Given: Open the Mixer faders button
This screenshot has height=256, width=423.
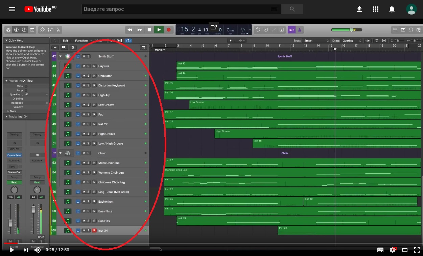Looking at the screenshot, I should click(x=50, y=30).
